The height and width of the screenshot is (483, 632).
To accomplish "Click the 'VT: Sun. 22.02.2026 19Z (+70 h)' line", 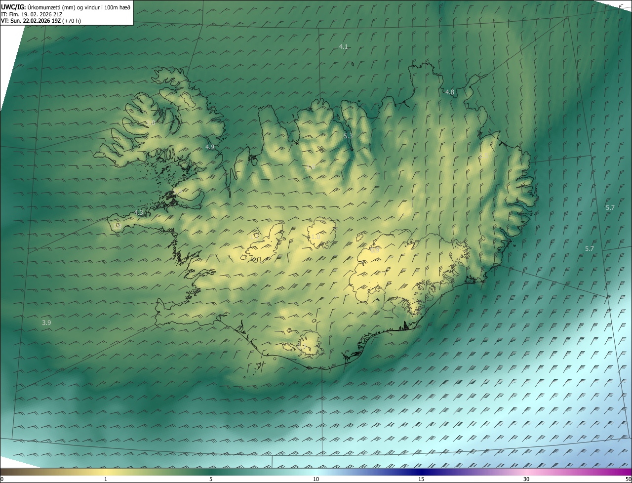I will click(x=41, y=21).
